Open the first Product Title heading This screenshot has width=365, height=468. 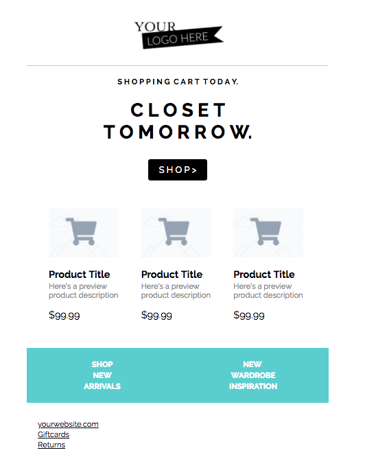click(80, 274)
